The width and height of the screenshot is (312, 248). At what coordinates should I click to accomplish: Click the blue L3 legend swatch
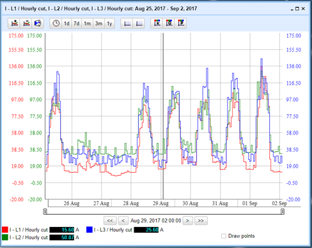point(90,230)
